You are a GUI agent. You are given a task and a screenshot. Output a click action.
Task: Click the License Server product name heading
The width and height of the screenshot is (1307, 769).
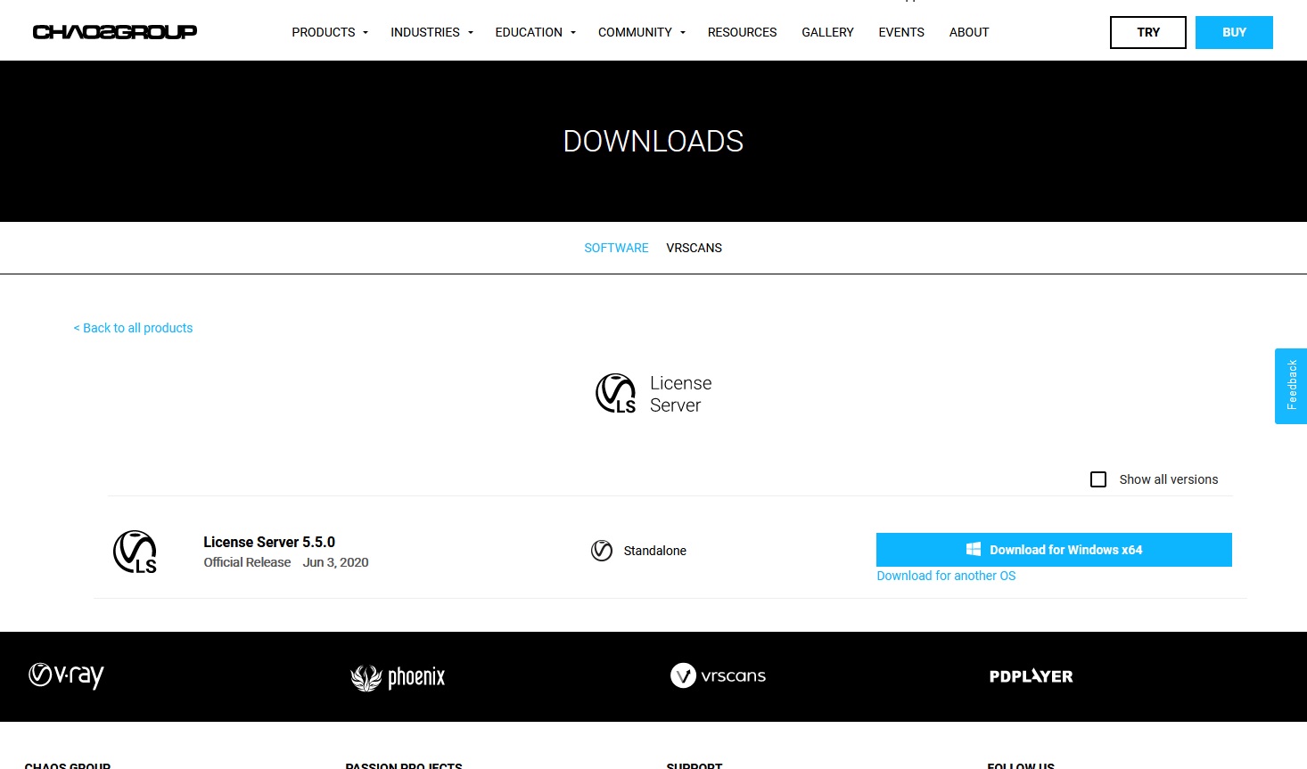(681, 394)
